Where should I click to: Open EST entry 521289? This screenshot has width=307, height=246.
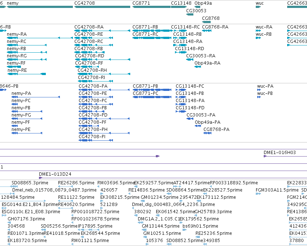pos(109,204)
